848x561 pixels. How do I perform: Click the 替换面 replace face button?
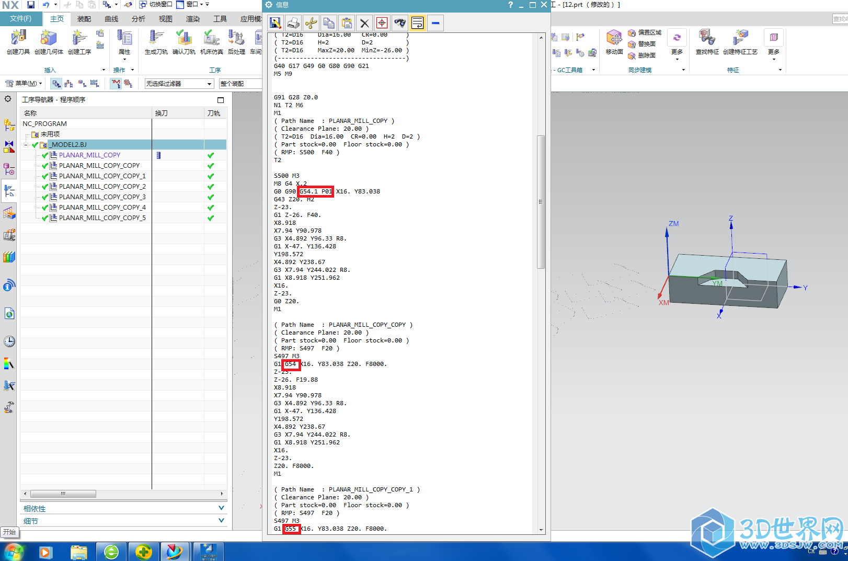tap(641, 44)
